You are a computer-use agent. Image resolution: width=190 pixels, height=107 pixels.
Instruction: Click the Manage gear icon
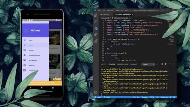[x=96, y=92]
